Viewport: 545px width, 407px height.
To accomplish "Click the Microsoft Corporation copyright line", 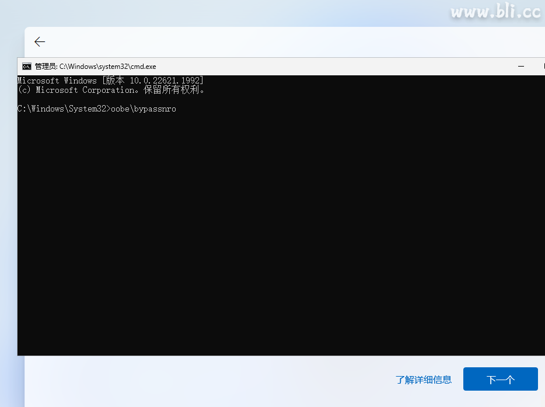I will (110, 89).
